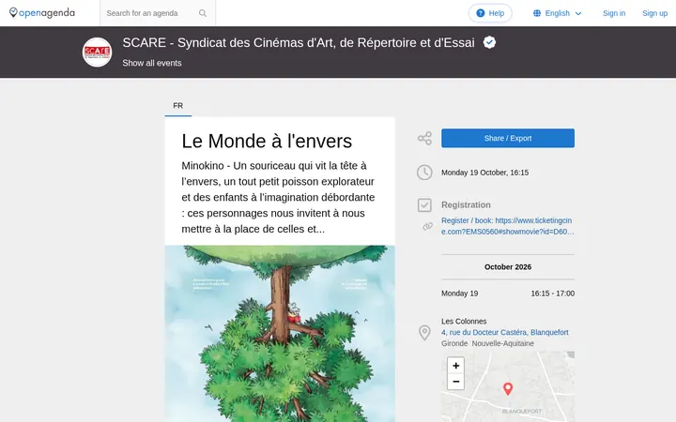This screenshot has width=676, height=422.
Task: Click the 'October 2026' month header
Action: pos(507,267)
